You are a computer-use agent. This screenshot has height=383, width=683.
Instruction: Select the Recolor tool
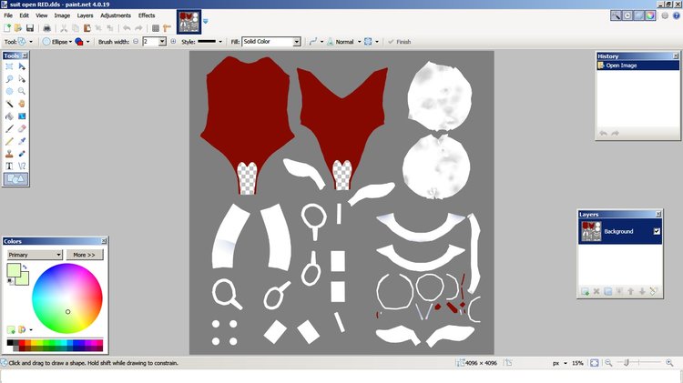22,154
